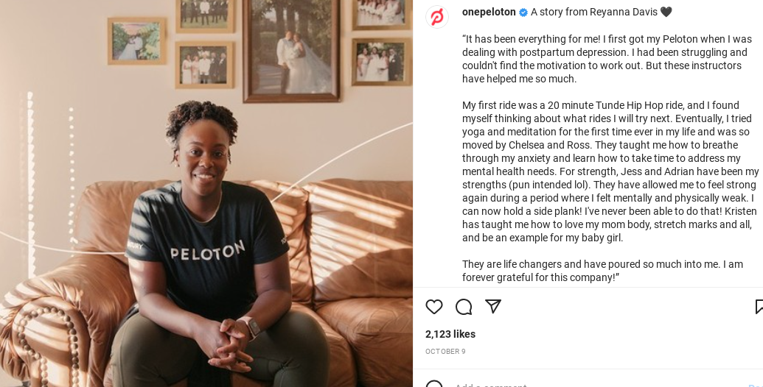View the 2,123 likes list

(x=450, y=334)
